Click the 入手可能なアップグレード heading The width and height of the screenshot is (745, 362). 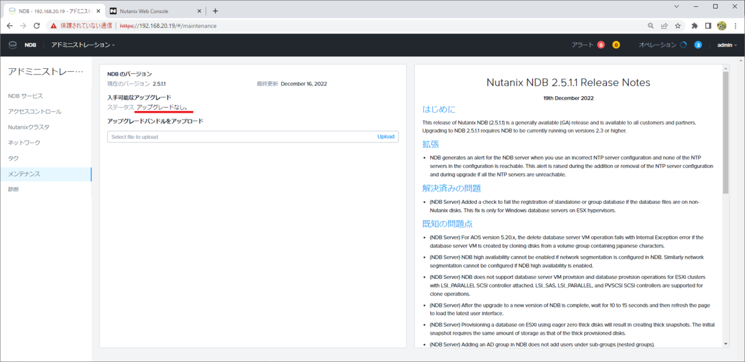139,97
